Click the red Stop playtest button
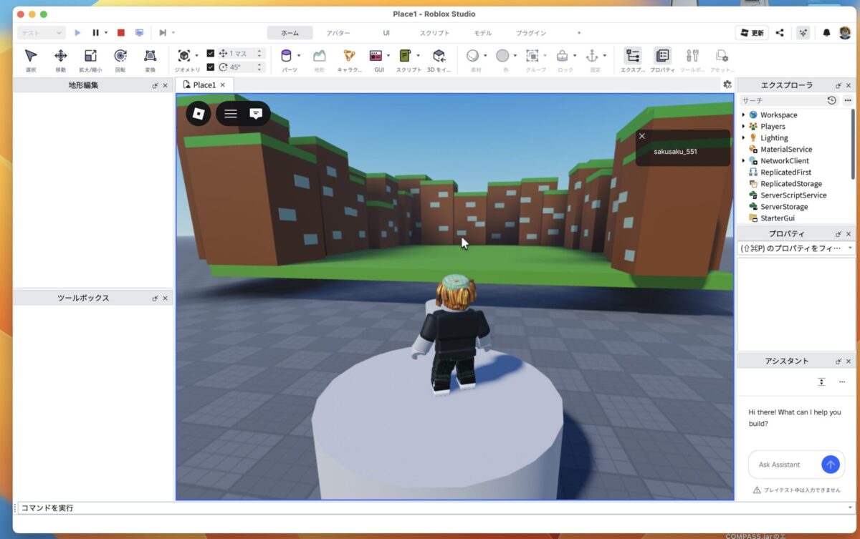This screenshot has height=539, width=860. [121, 33]
